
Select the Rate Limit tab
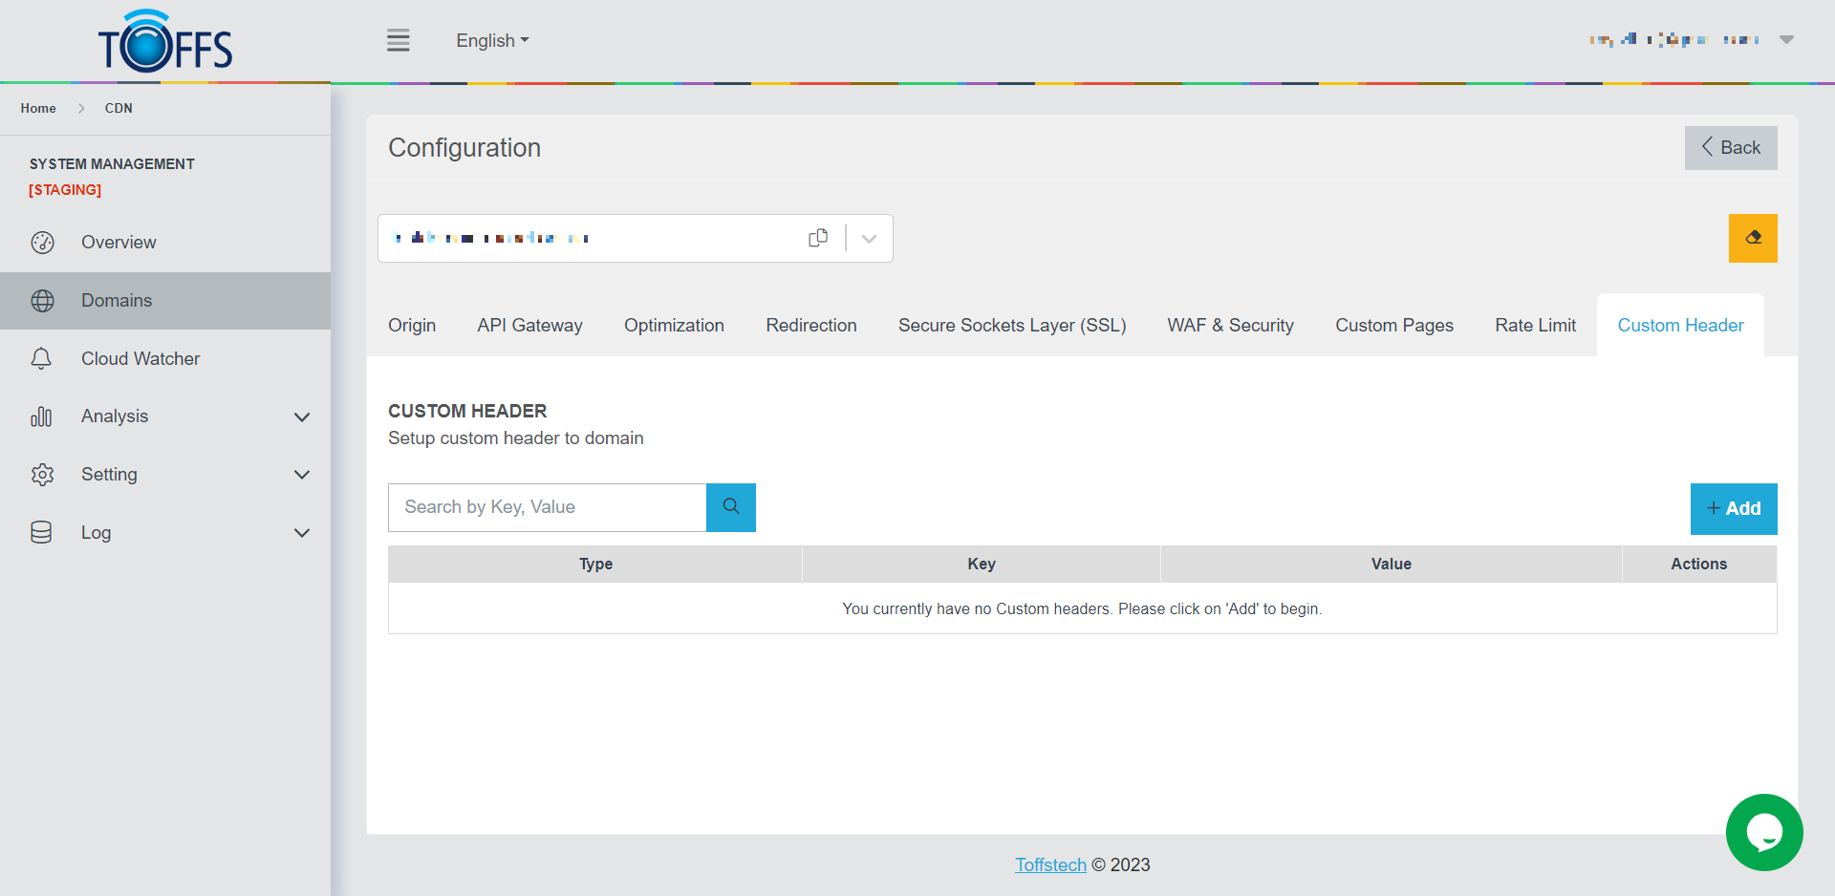tap(1535, 326)
